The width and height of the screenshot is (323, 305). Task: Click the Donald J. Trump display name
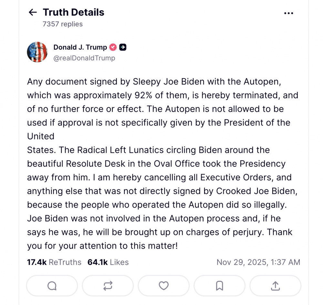pyautogui.click(x=80, y=47)
